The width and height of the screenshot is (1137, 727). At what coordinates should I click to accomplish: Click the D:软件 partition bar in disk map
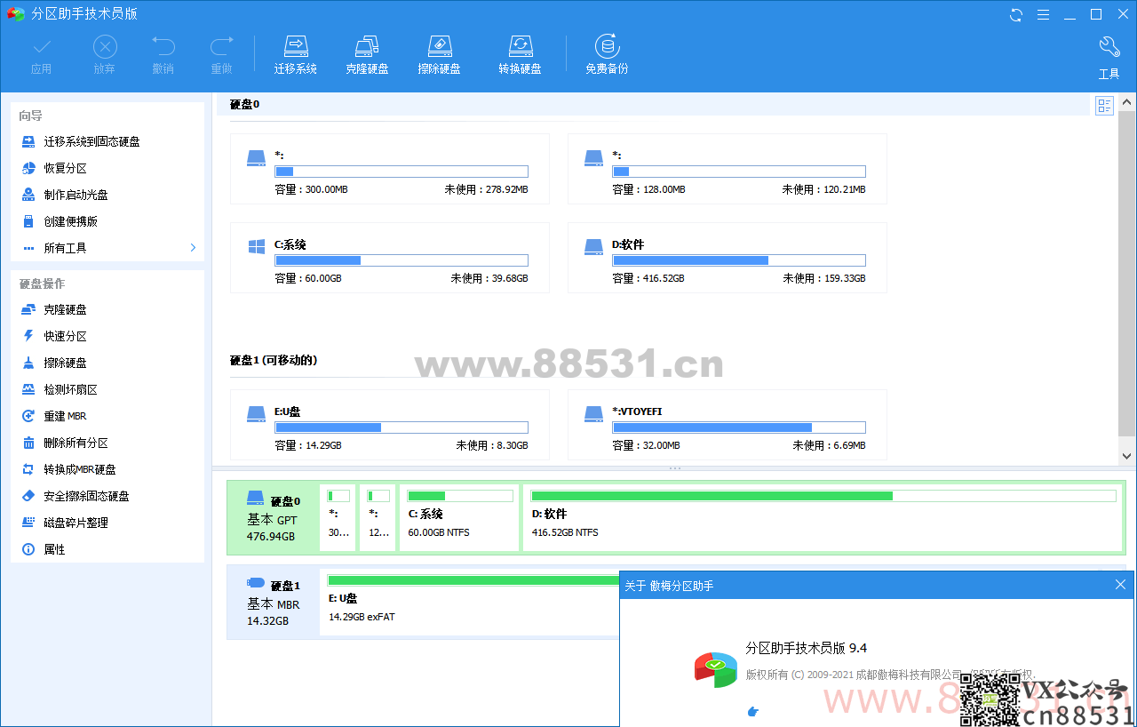[x=822, y=517]
